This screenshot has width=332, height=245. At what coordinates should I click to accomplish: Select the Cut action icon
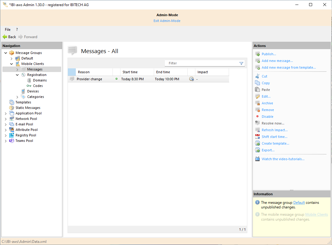tap(257, 76)
